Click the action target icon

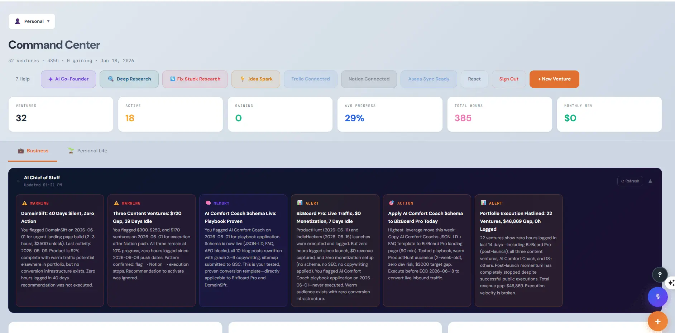coord(392,203)
